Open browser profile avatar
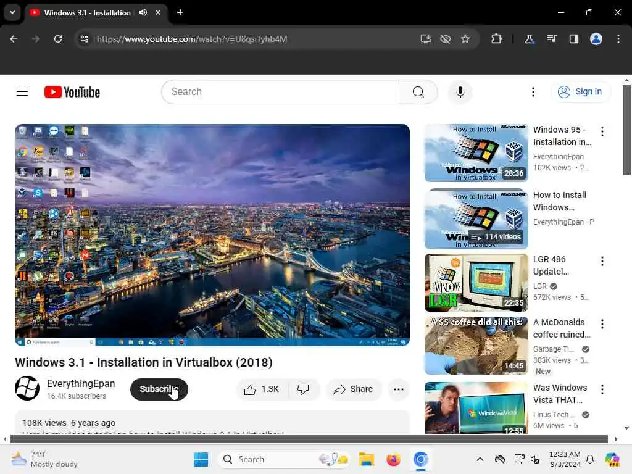This screenshot has width=632, height=474. coord(596,39)
